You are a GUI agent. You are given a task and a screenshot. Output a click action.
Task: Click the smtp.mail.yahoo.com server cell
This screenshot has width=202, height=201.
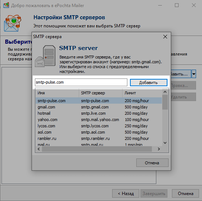[100, 120]
